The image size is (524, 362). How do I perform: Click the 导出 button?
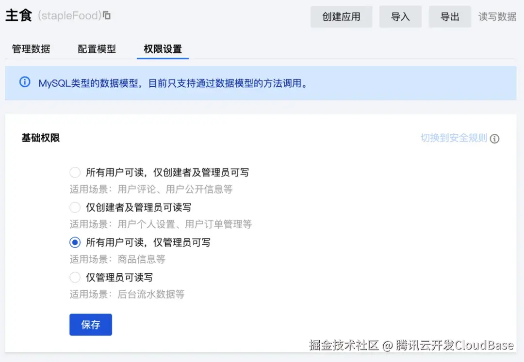(x=449, y=16)
